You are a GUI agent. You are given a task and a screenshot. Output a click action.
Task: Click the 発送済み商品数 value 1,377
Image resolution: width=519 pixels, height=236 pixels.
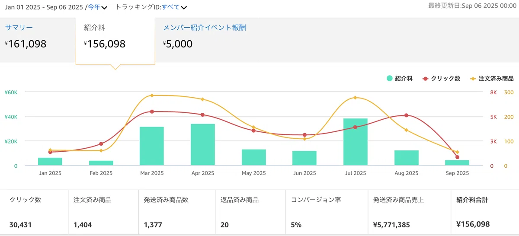(x=153, y=225)
